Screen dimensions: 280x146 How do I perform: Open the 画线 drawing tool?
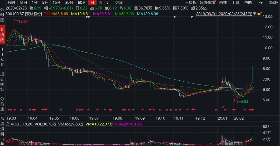coord(223,3)
